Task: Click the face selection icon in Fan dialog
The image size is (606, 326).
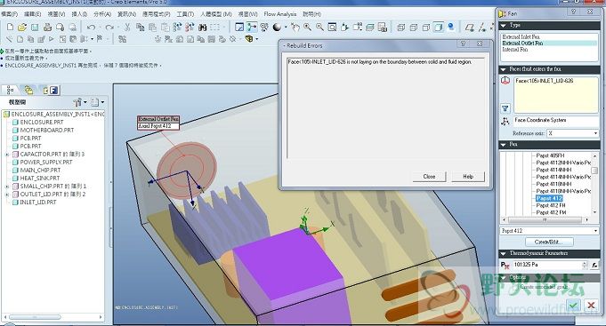Action: (x=505, y=81)
